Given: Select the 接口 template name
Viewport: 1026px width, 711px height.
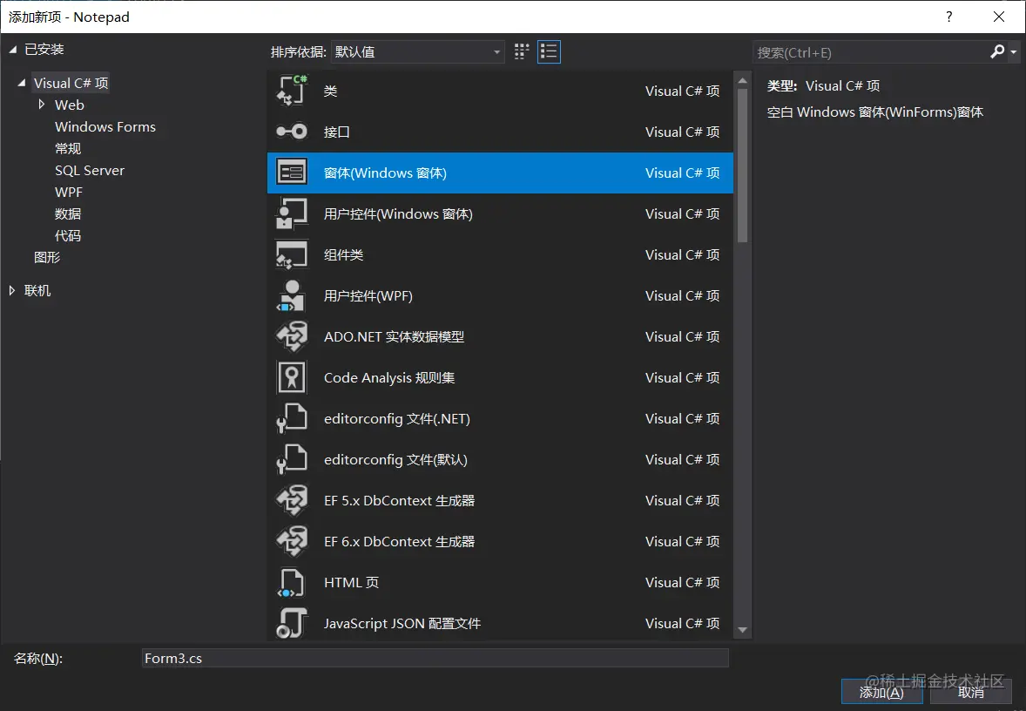Looking at the screenshot, I should (x=337, y=132).
